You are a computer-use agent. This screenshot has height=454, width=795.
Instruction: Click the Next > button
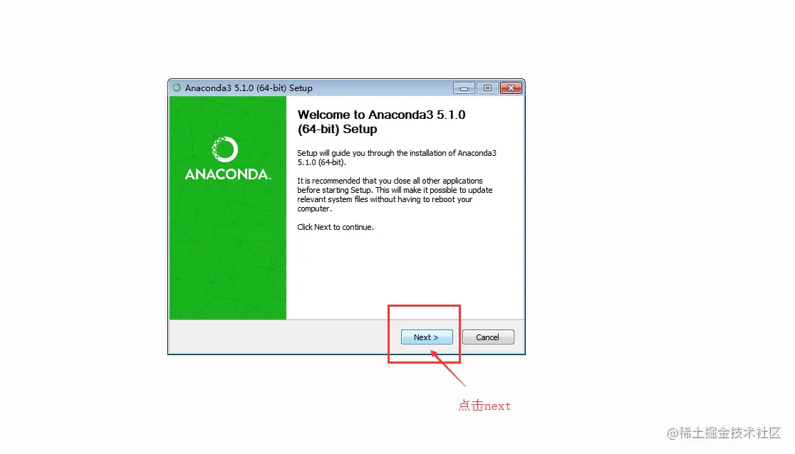pyautogui.click(x=427, y=337)
